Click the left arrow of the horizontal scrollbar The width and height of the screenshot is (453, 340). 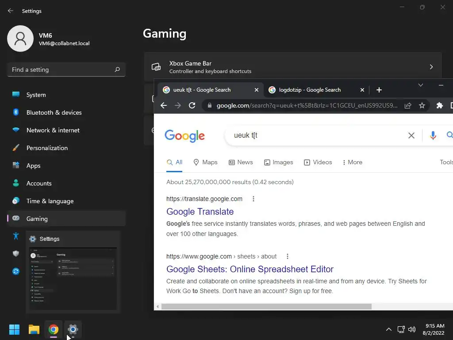[157, 306]
